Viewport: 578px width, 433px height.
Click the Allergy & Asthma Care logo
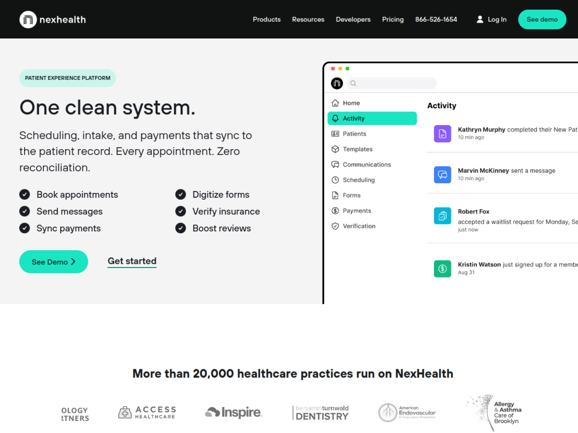coord(494,413)
